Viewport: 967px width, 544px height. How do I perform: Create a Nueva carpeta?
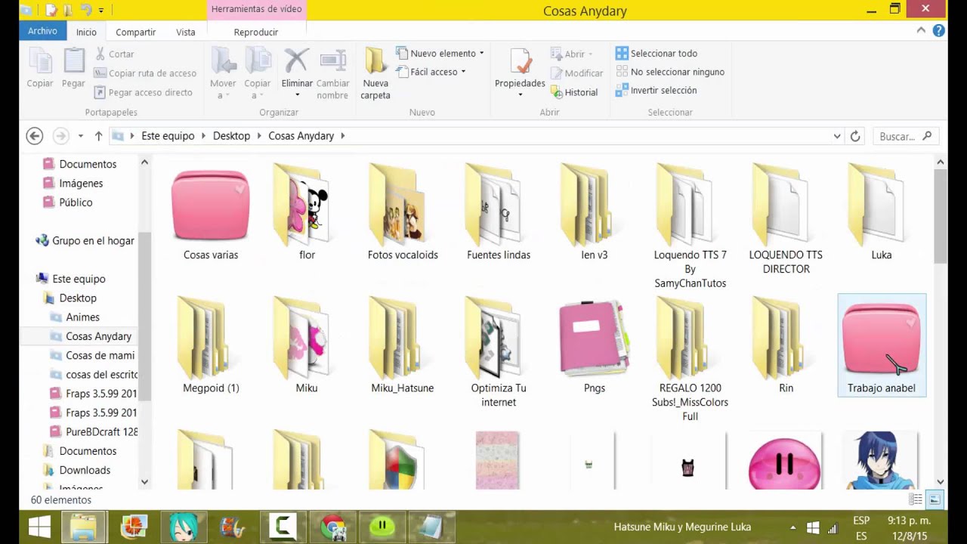click(x=375, y=73)
